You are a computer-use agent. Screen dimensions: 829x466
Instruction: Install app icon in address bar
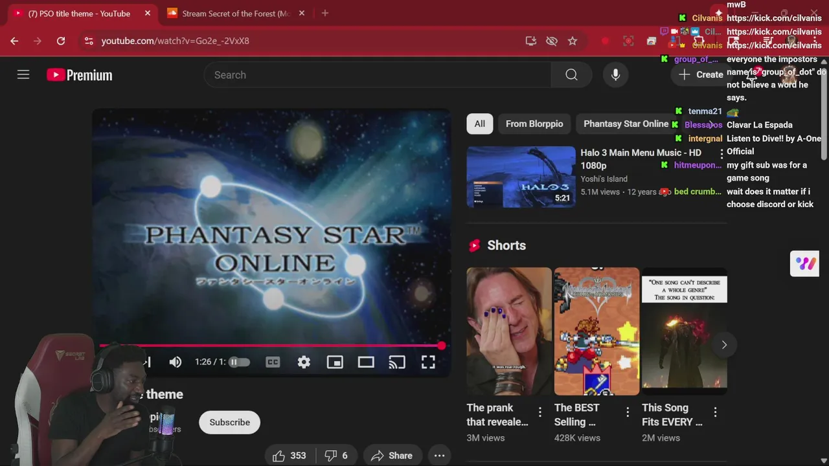click(x=531, y=41)
